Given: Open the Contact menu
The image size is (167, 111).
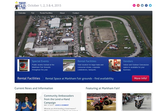Looking at the screenshot, I should coord(76,13).
